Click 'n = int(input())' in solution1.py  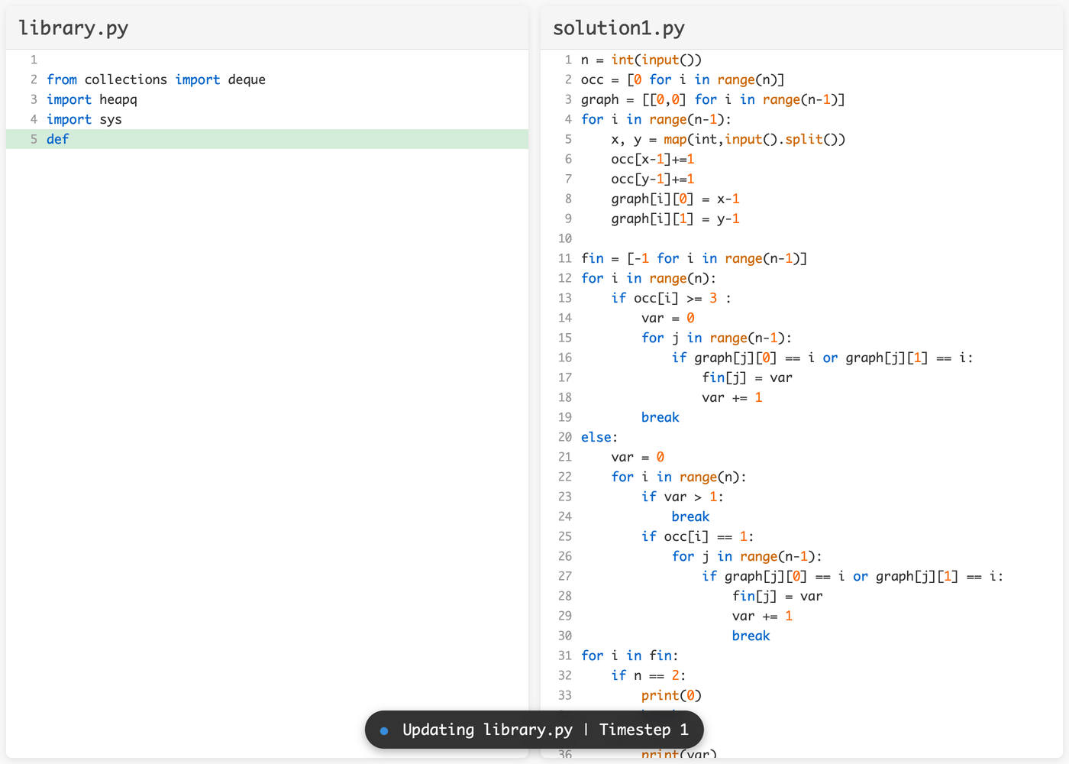(641, 60)
